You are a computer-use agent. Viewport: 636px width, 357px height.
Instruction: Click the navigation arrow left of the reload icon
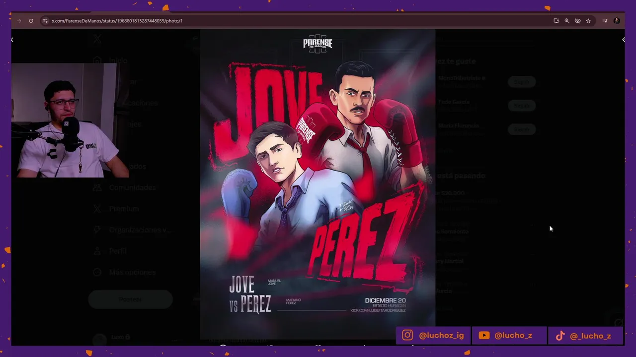[x=19, y=21]
